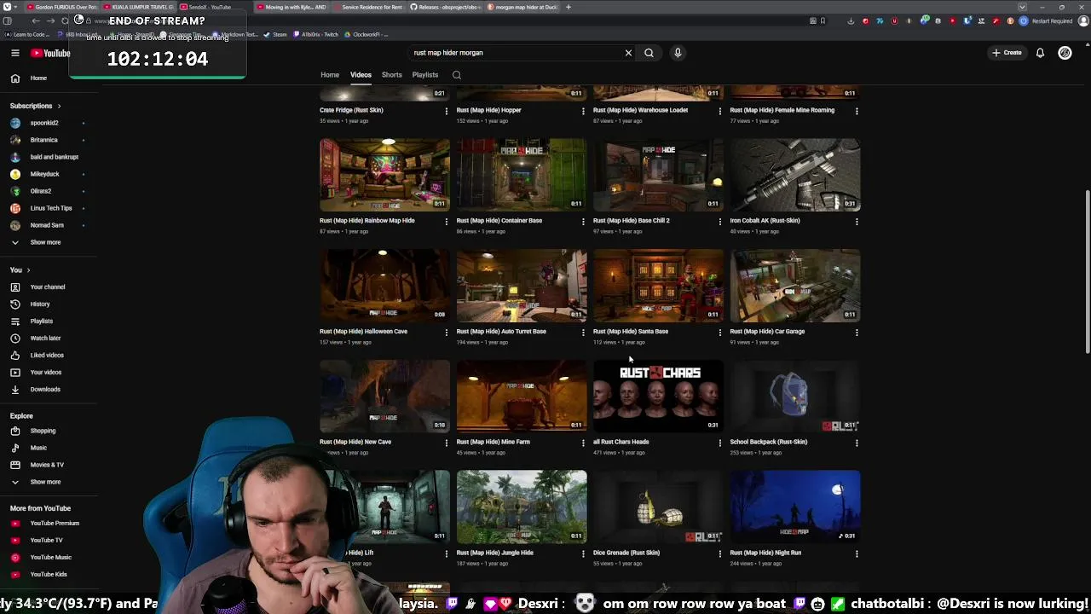Switch to the Shorts tab
1091x614 pixels.
(x=391, y=75)
